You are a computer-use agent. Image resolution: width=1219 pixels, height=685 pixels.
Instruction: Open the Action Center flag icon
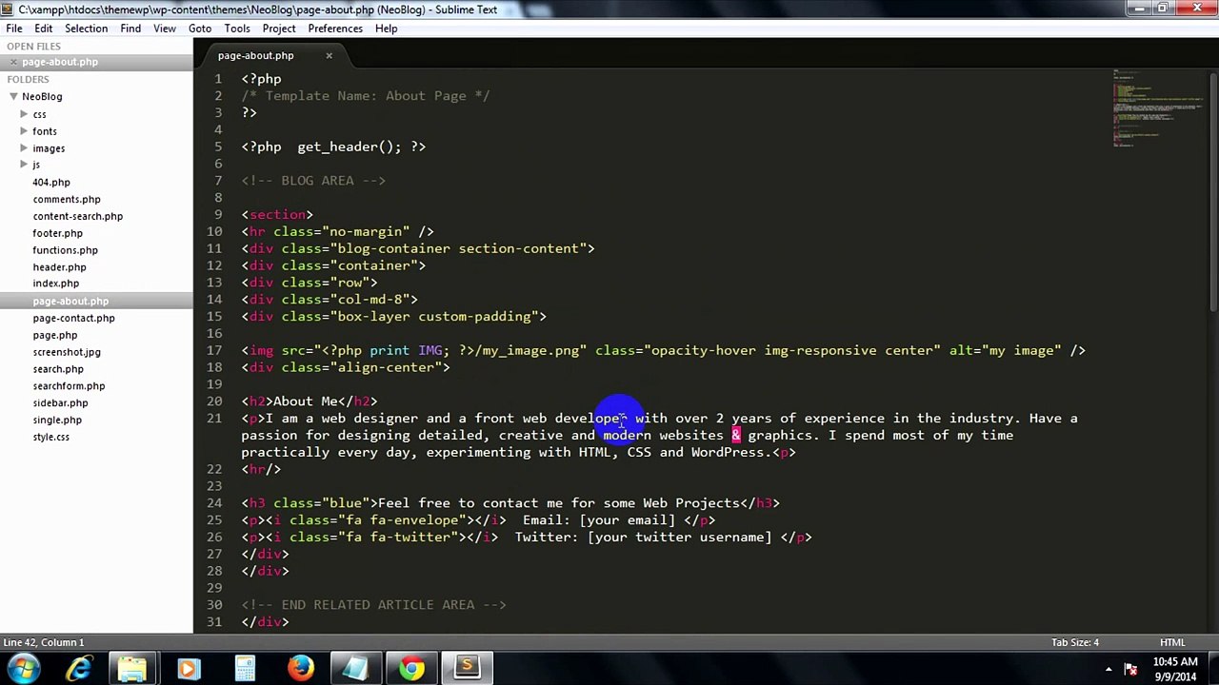pyautogui.click(x=1130, y=669)
